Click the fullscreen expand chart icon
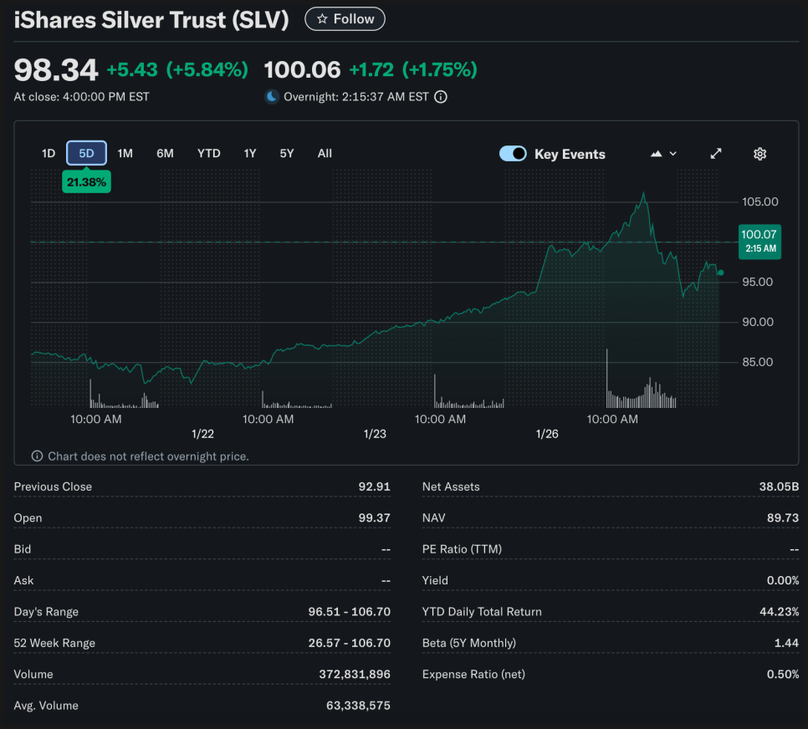808x729 pixels. tap(716, 154)
